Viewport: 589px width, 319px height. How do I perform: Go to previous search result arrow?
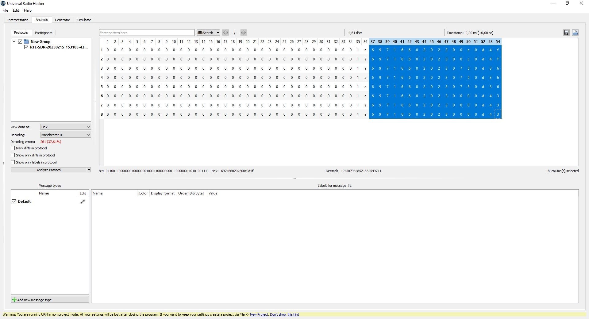tap(225, 33)
